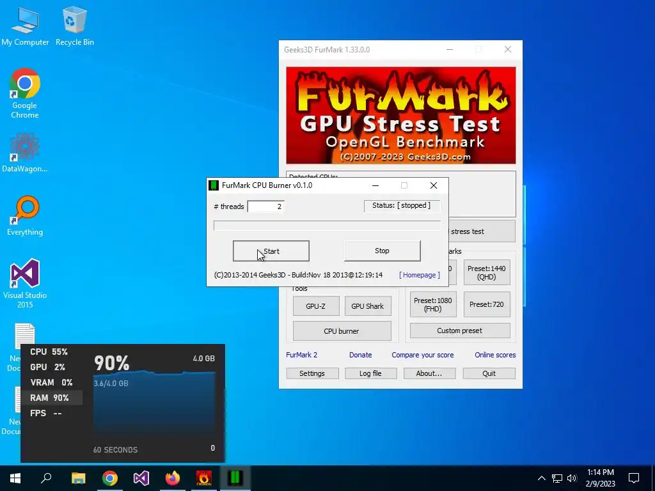The width and height of the screenshot is (655, 491).
Task: Open the Recycle Bin desktop icon
Action: [x=74, y=27]
